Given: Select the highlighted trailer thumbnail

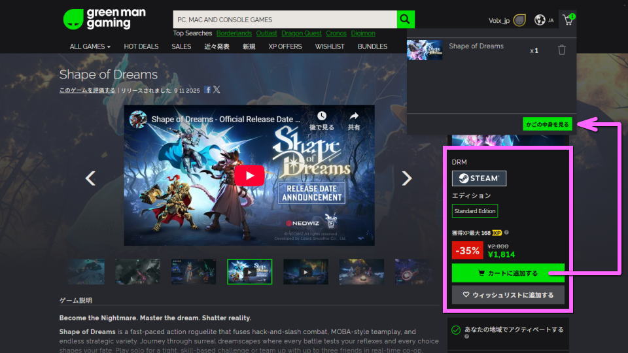Looking at the screenshot, I should 249,272.
